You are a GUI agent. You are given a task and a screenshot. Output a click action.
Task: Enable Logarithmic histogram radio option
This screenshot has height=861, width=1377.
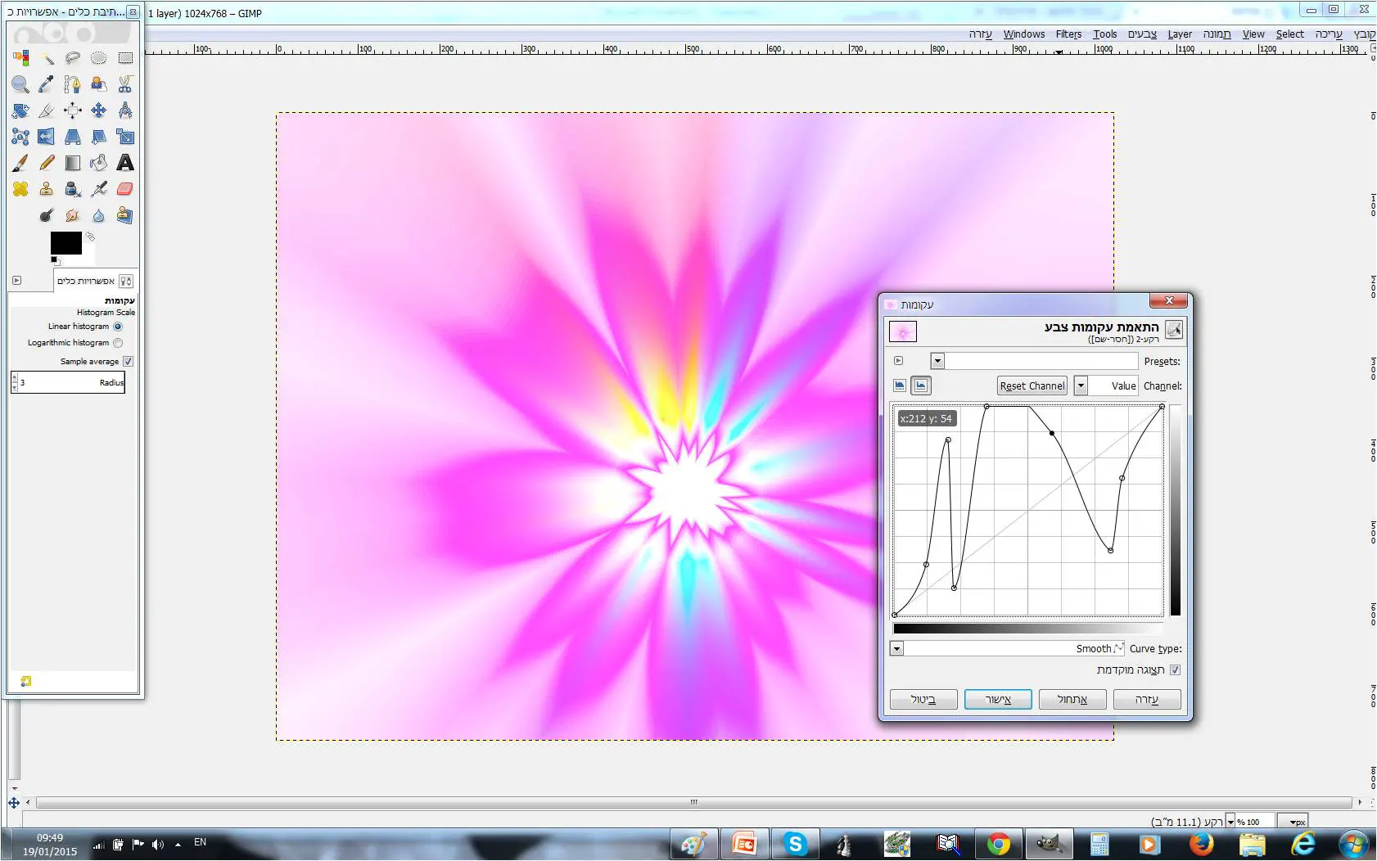click(118, 343)
